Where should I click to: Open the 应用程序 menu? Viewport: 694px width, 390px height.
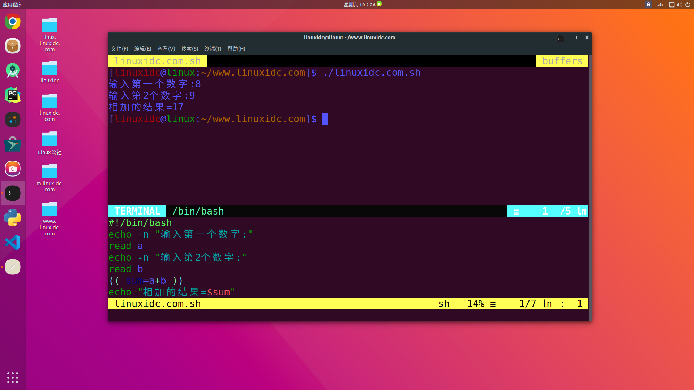click(x=12, y=5)
